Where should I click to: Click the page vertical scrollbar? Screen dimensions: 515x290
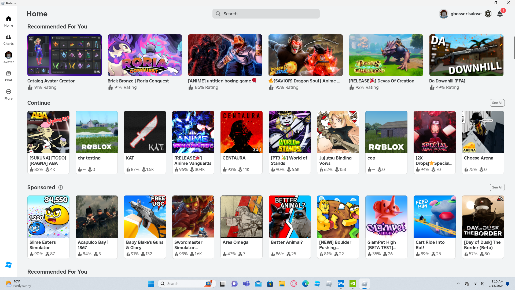514,48
